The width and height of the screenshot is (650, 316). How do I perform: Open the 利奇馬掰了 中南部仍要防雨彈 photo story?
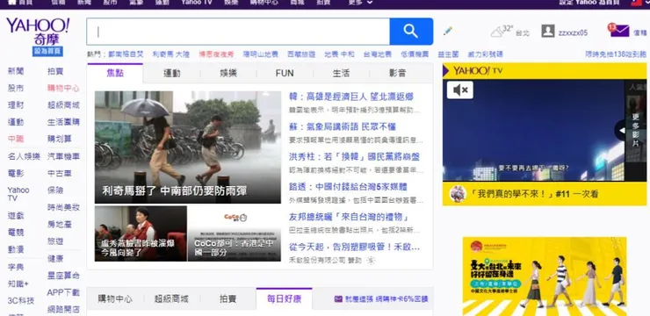(x=188, y=147)
